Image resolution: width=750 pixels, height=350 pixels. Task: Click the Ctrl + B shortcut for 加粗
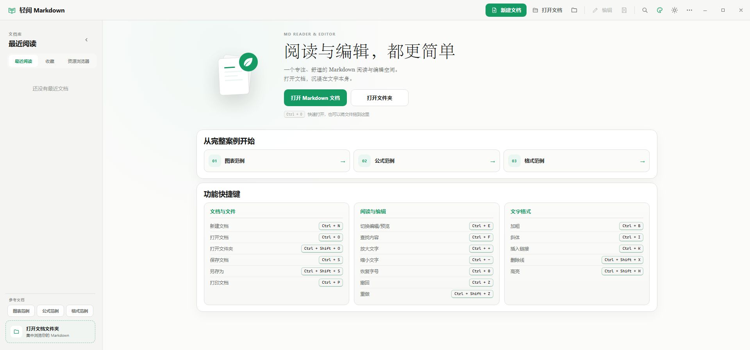(x=631, y=226)
